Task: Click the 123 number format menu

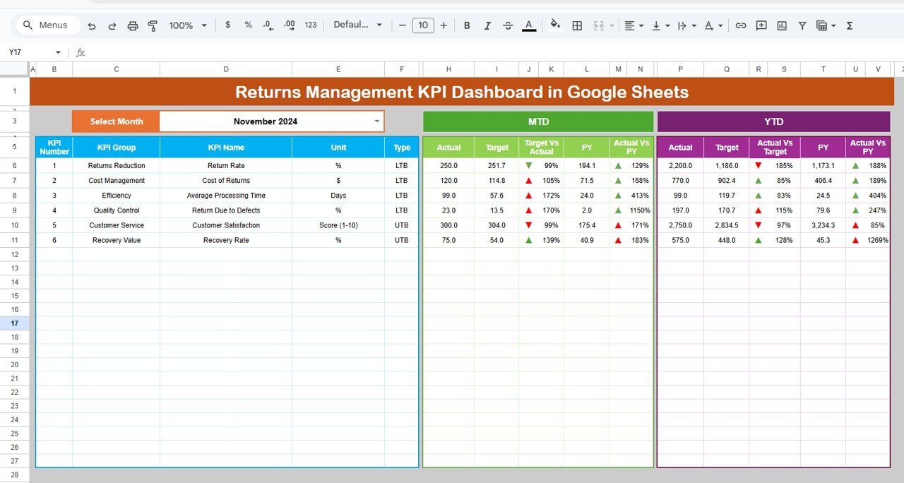Action: point(310,25)
